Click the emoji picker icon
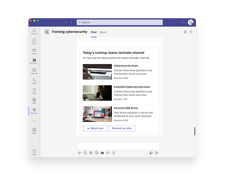 pos(85,153)
